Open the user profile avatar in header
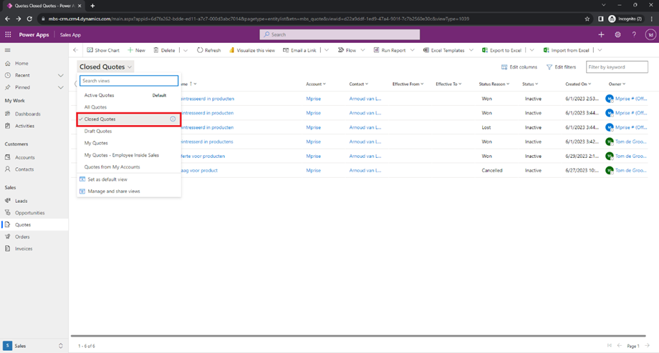Screen dimensions: 659x353 coord(650,35)
